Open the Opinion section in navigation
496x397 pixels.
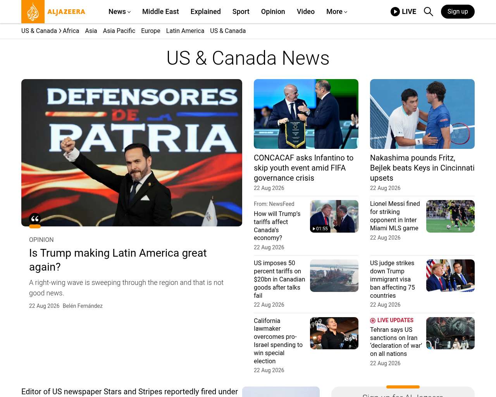tap(273, 12)
